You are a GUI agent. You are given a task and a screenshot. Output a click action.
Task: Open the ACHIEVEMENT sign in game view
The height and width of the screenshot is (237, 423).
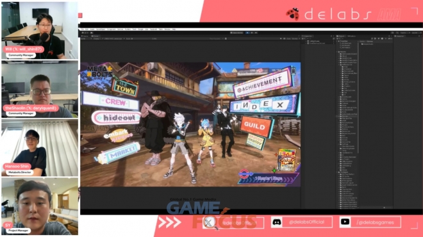pos(261,84)
